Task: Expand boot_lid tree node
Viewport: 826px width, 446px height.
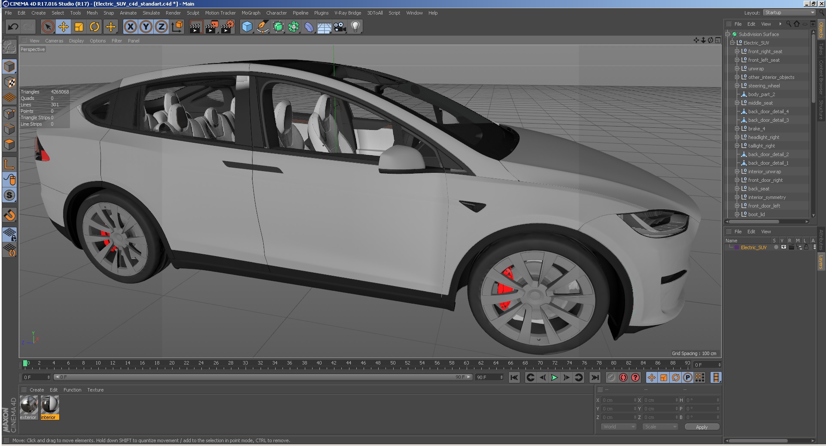Action: [x=737, y=214]
